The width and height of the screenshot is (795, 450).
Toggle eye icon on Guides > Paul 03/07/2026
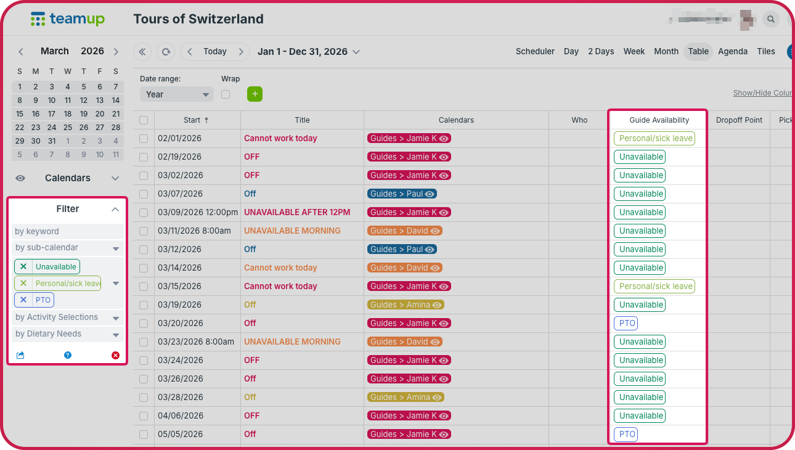(x=430, y=194)
